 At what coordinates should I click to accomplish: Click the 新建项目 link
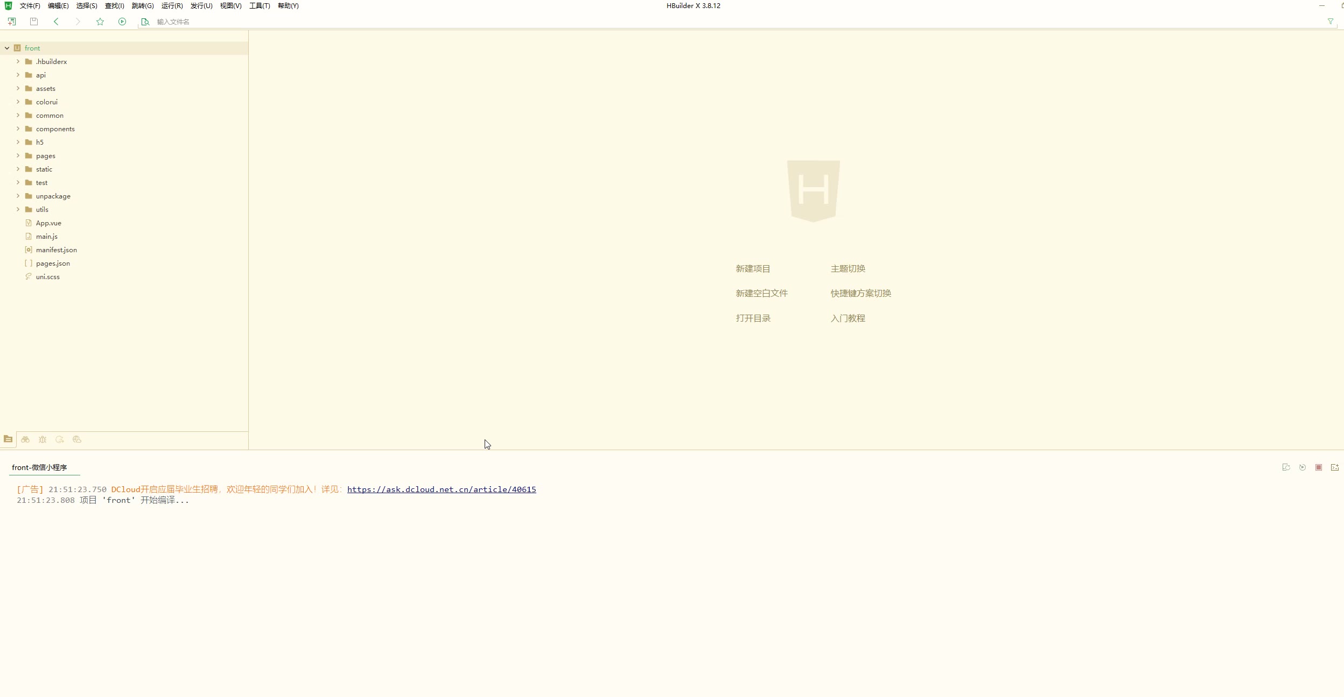coord(753,268)
